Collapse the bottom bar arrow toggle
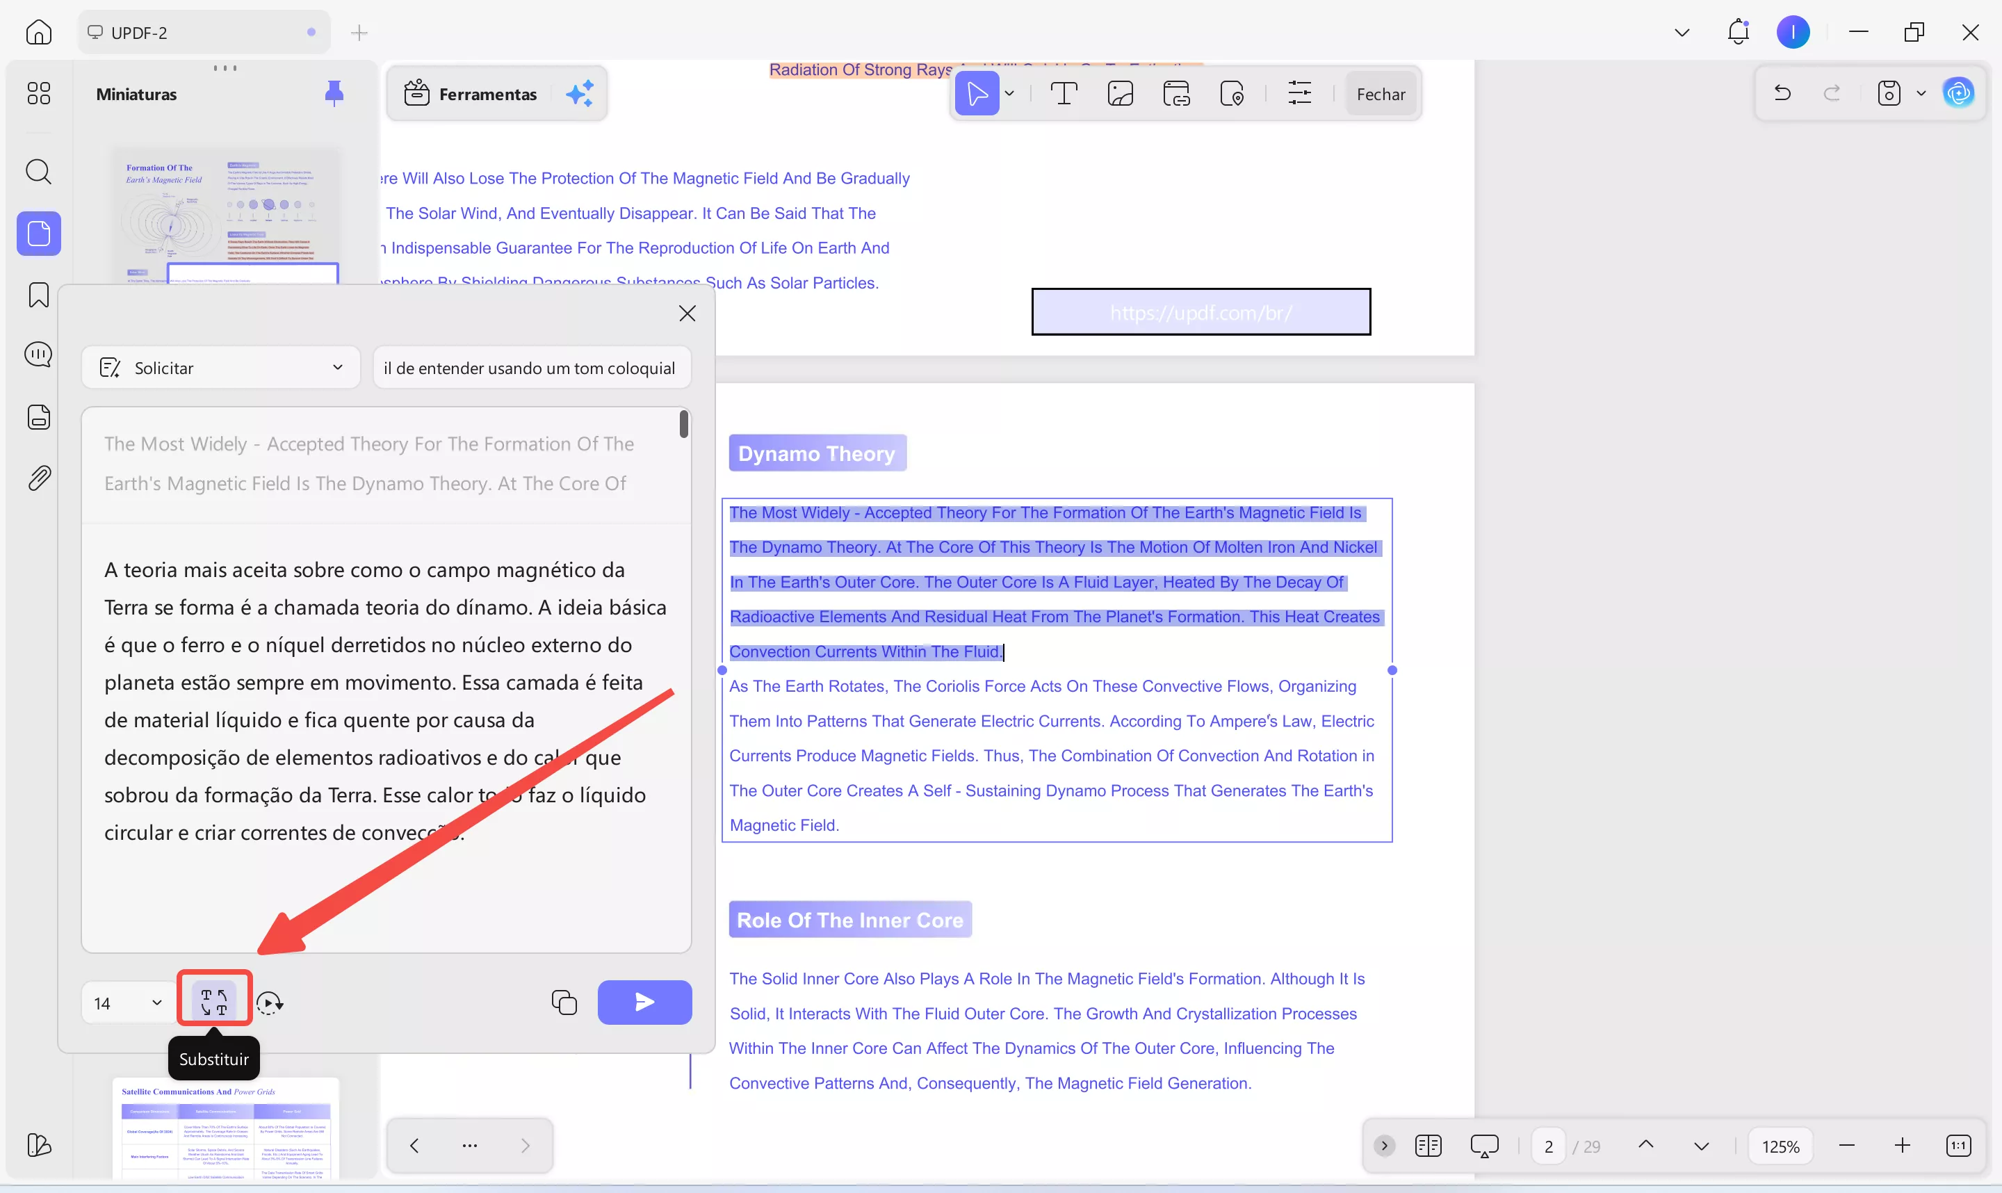 click(1384, 1146)
